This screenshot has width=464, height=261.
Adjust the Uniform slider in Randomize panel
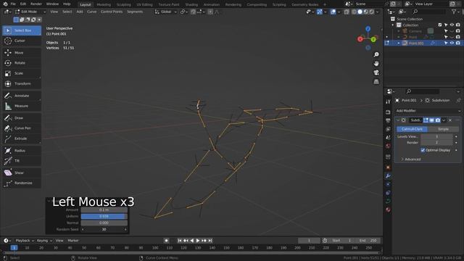coord(104,216)
